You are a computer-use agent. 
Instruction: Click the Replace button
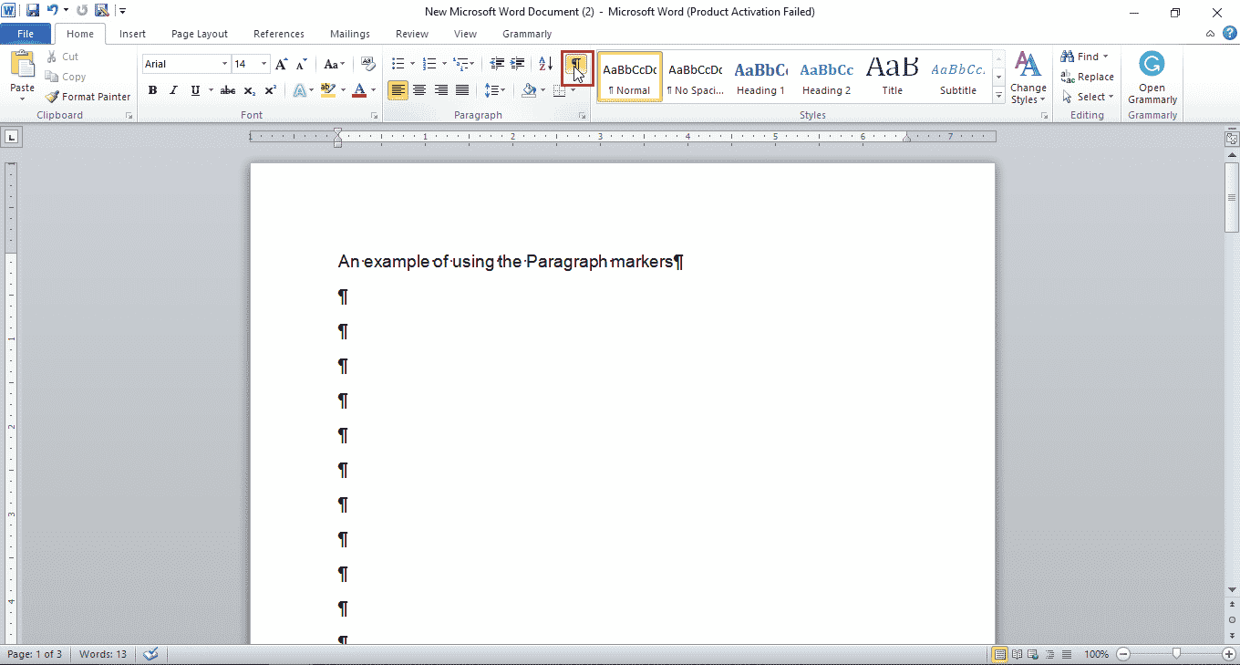[1087, 77]
